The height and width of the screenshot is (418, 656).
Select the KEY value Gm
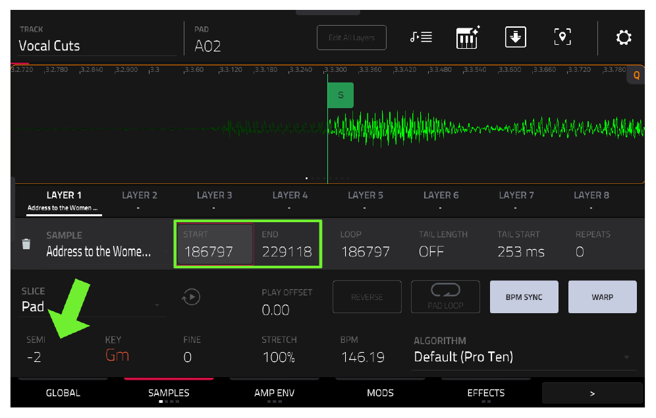(x=117, y=349)
